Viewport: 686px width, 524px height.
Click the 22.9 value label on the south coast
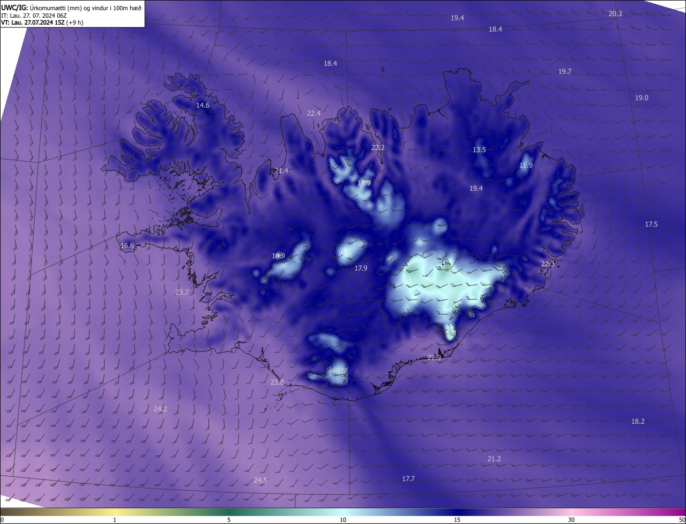[x=434, y=357]
